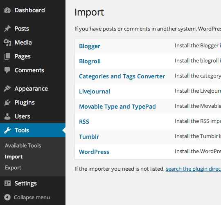The image size is (221, 205).
Task: Open the Users menu label
Action: tap(23, 116)
